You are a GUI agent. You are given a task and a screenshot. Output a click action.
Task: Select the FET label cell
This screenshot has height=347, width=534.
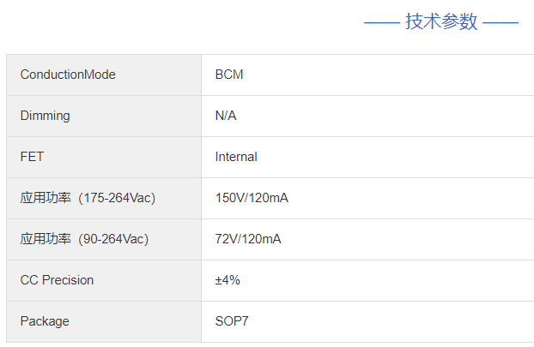(x=104, y=157)
